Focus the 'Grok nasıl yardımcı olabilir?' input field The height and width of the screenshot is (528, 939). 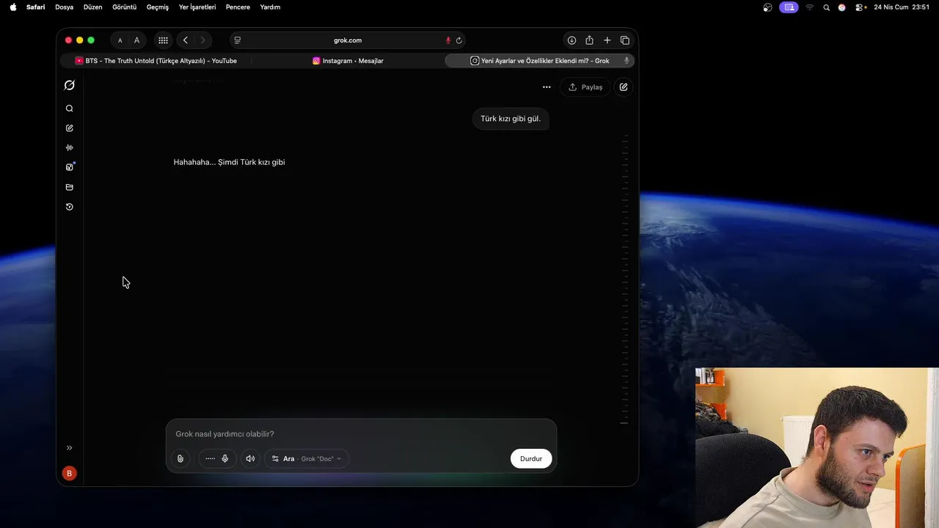click(361, 434)
